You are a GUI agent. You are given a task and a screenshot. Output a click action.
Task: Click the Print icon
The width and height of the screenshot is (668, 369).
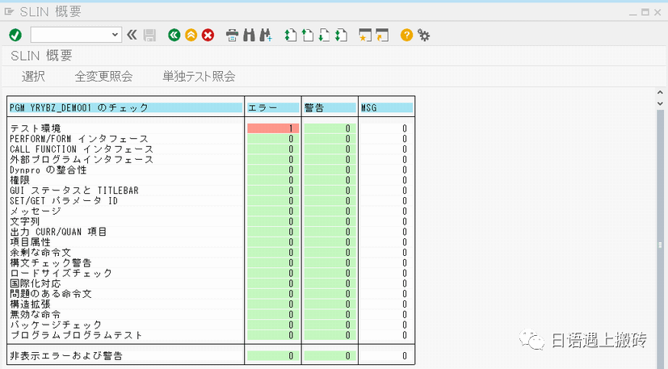(x=232, y=36)
